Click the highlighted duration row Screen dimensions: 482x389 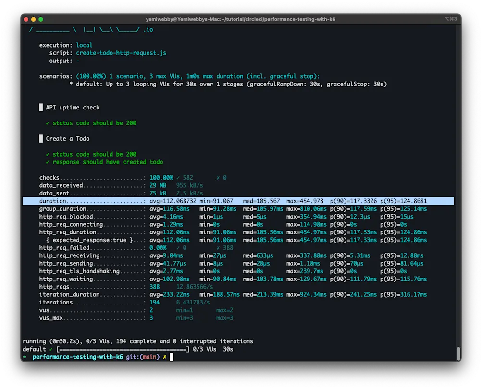(x=238, y=201)
